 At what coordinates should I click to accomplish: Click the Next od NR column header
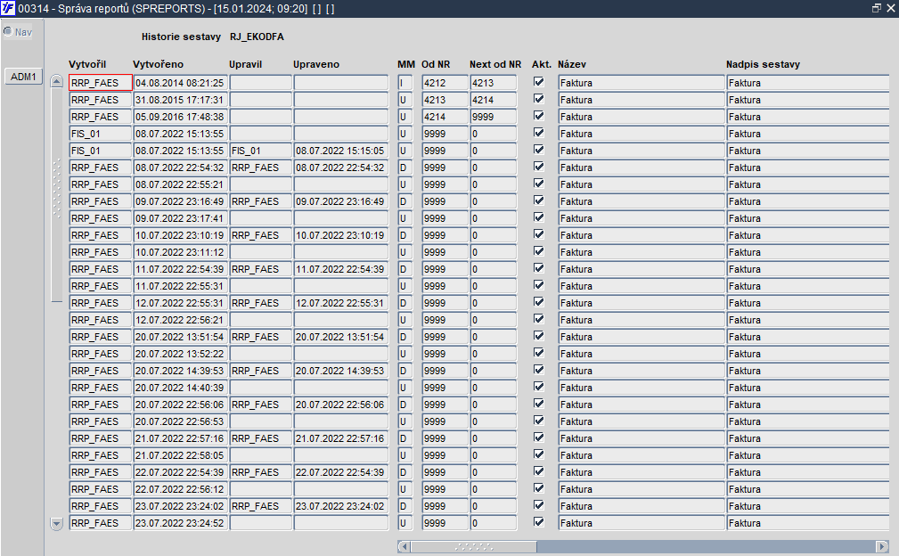click(x=495, y=64)
